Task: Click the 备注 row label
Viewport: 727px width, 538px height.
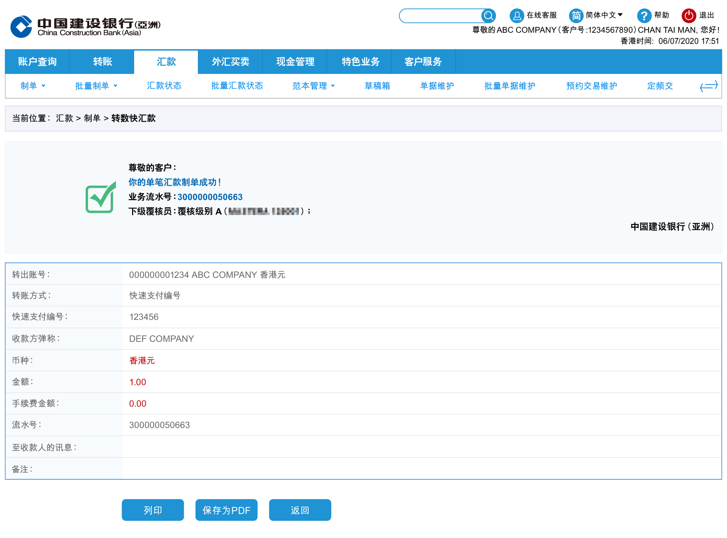Action: [22, 469]
